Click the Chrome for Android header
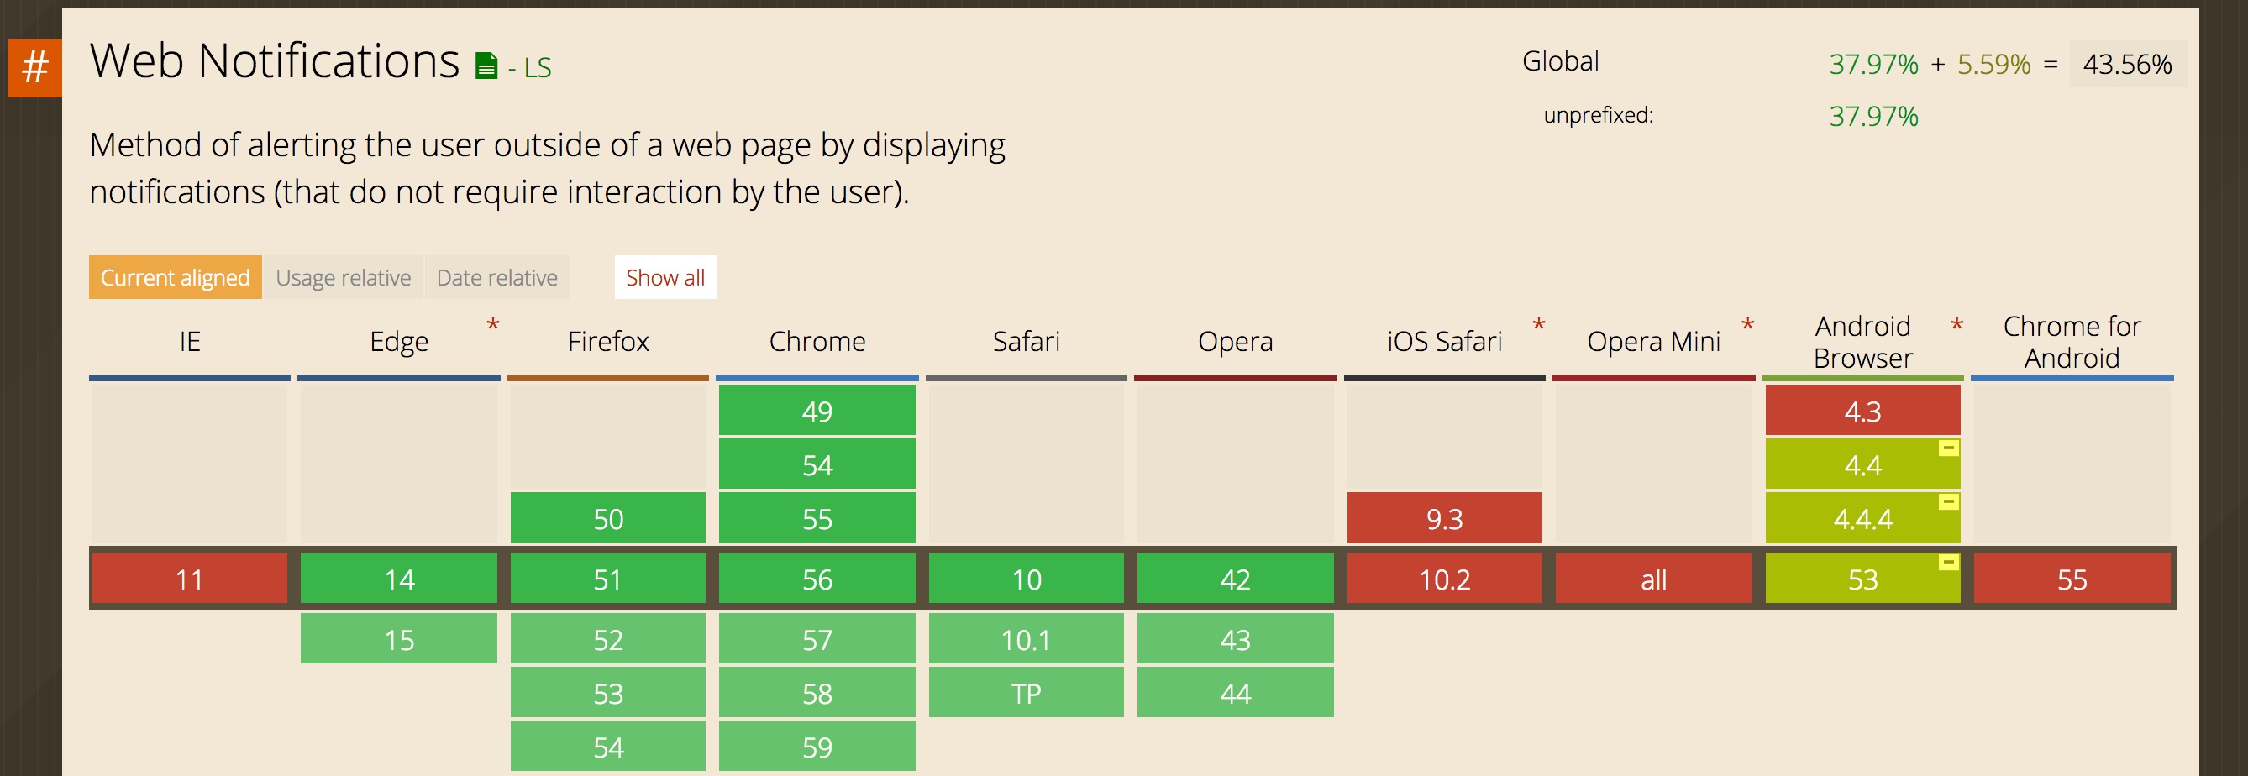2248x776 pixels. [2072, 342]
